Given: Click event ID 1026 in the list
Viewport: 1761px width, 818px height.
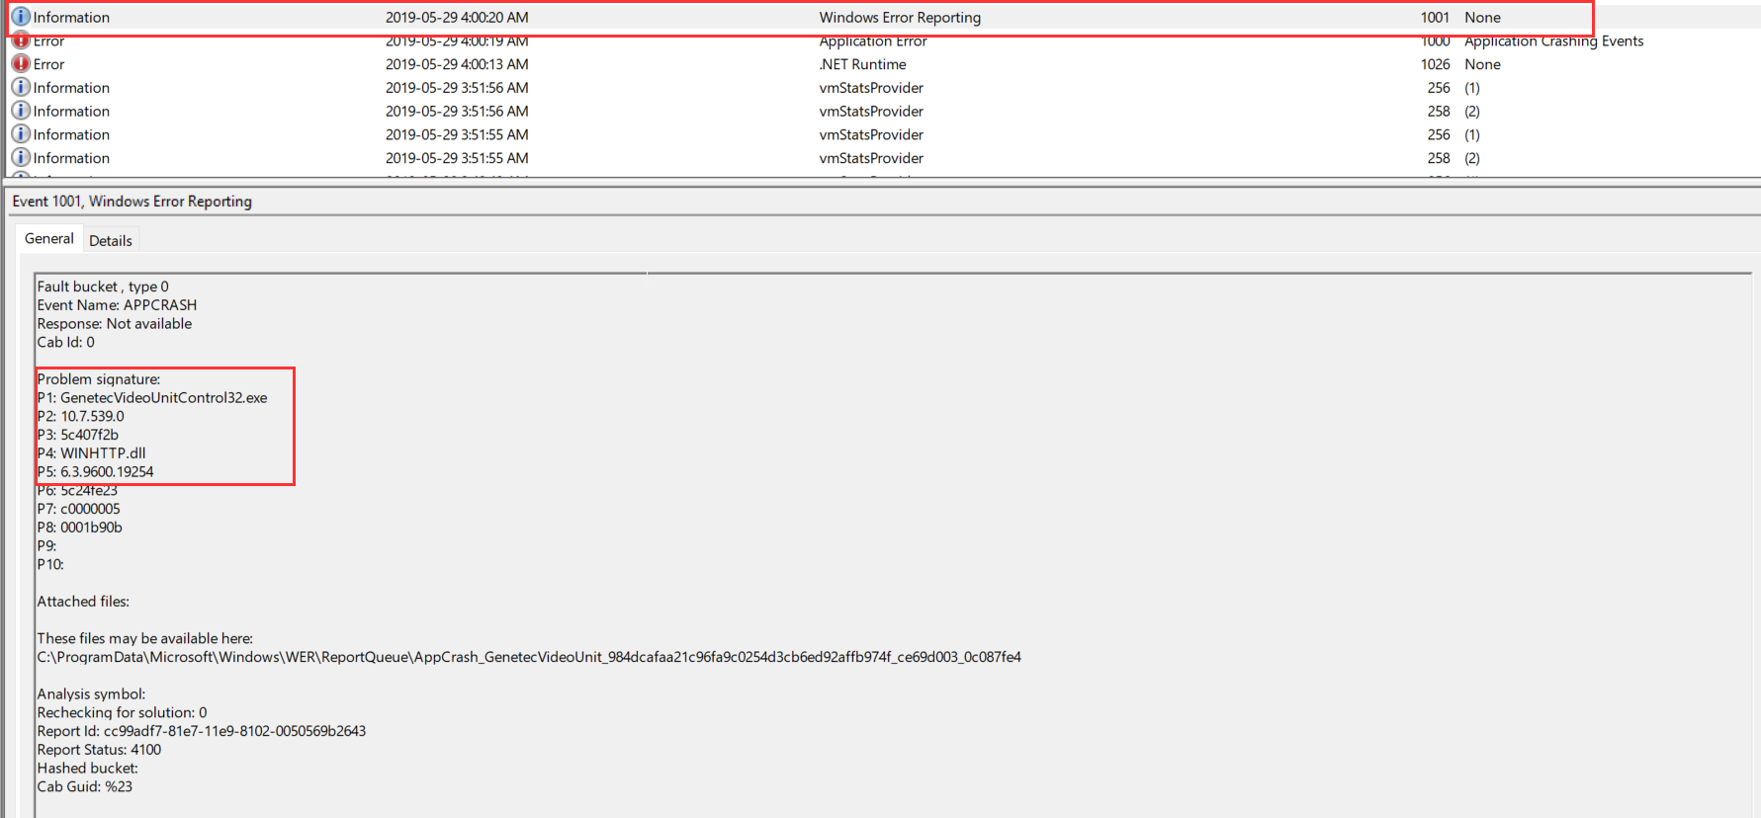Looking at the screenshot, I should (x=1435, y=64).
